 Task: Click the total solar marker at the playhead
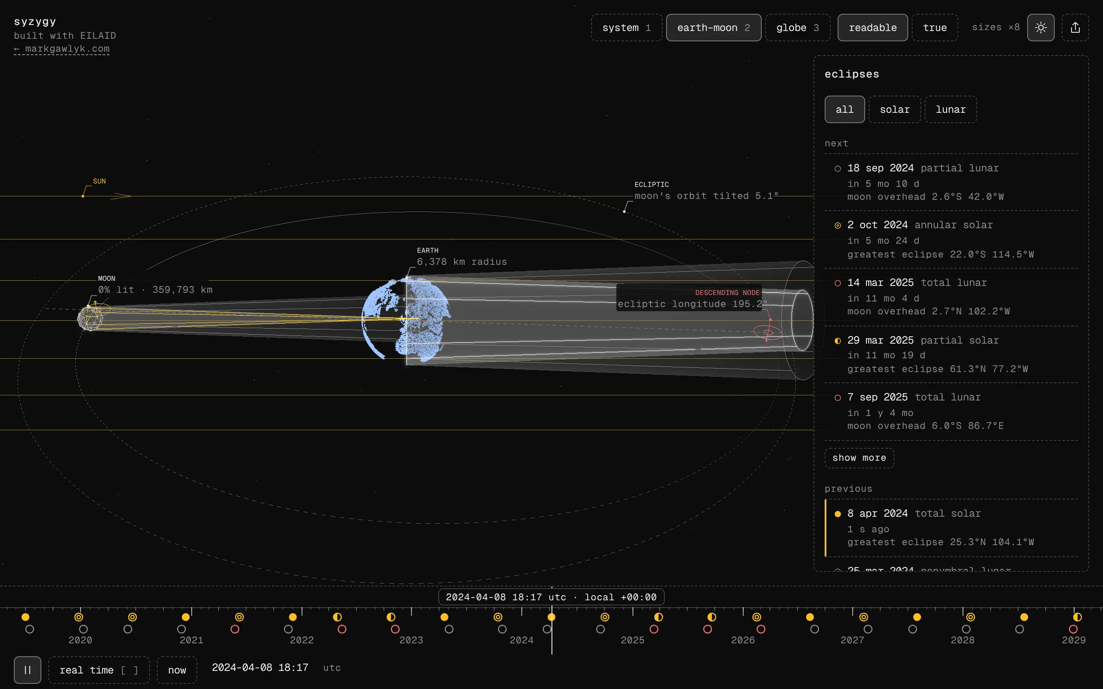(x=551, y=617)
